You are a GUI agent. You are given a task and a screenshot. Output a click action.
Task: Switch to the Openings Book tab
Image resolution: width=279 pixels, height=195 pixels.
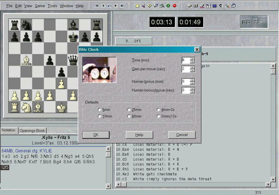pyautogui.click(x=32, y=131)
